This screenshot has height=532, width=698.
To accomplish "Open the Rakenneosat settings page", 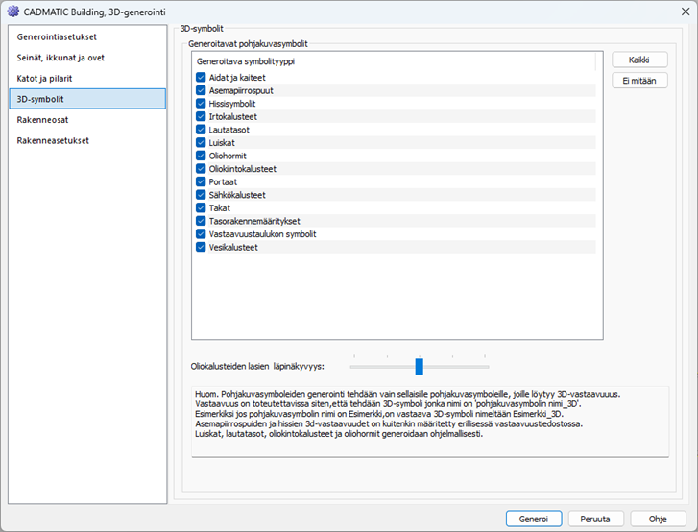I will pyautogui.click(x=44, y=120).
